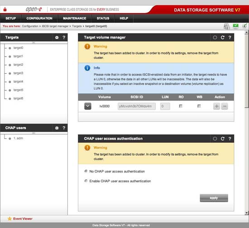
Task: Toggle the RO checkbox for lv0000
Action: pos(181,106)
